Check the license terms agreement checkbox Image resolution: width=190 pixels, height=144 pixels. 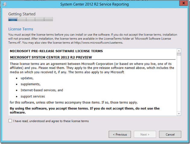click(10, 121)
